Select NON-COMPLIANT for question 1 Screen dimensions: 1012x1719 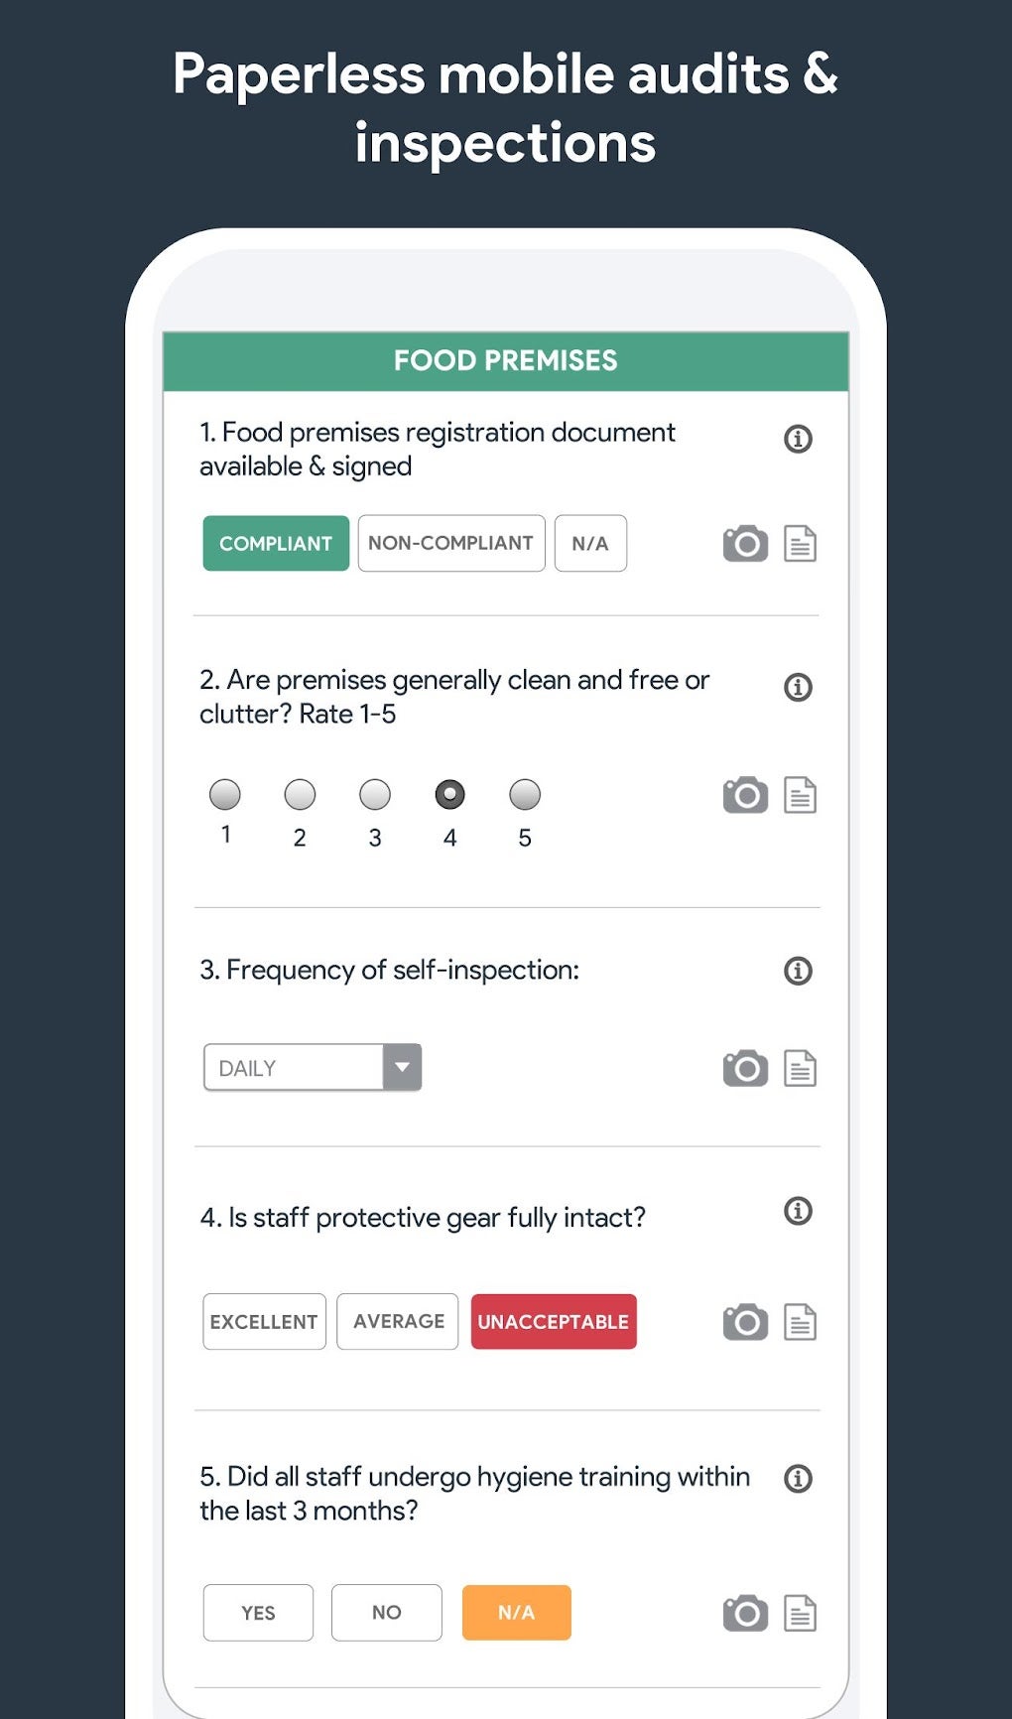(x=450, y=543)
